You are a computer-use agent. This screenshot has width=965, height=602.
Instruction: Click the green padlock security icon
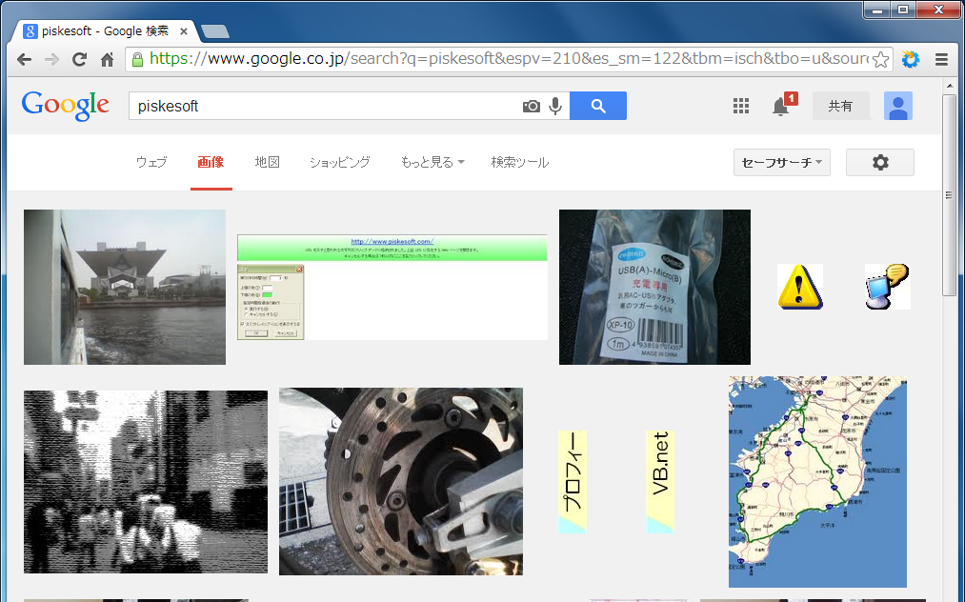coord(138,59)
